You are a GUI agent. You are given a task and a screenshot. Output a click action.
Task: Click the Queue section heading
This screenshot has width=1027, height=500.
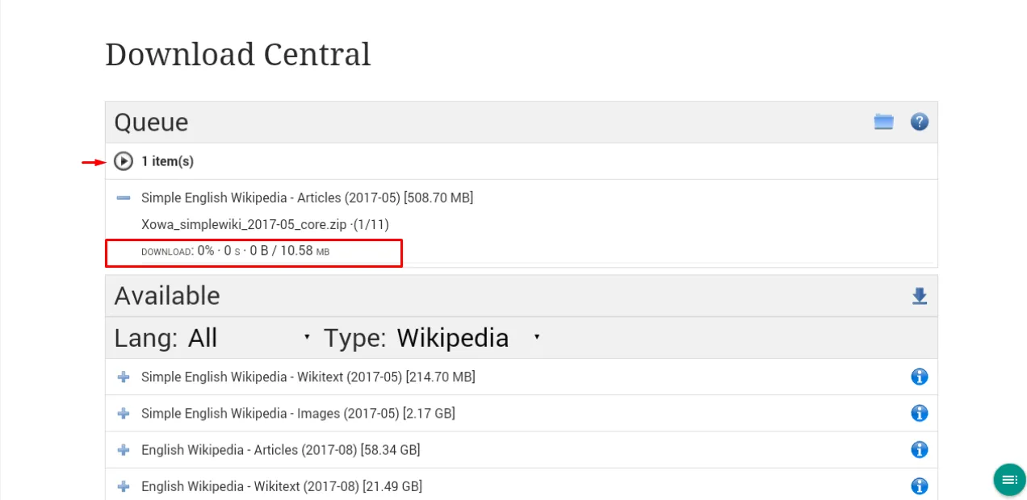pos(151,122)
